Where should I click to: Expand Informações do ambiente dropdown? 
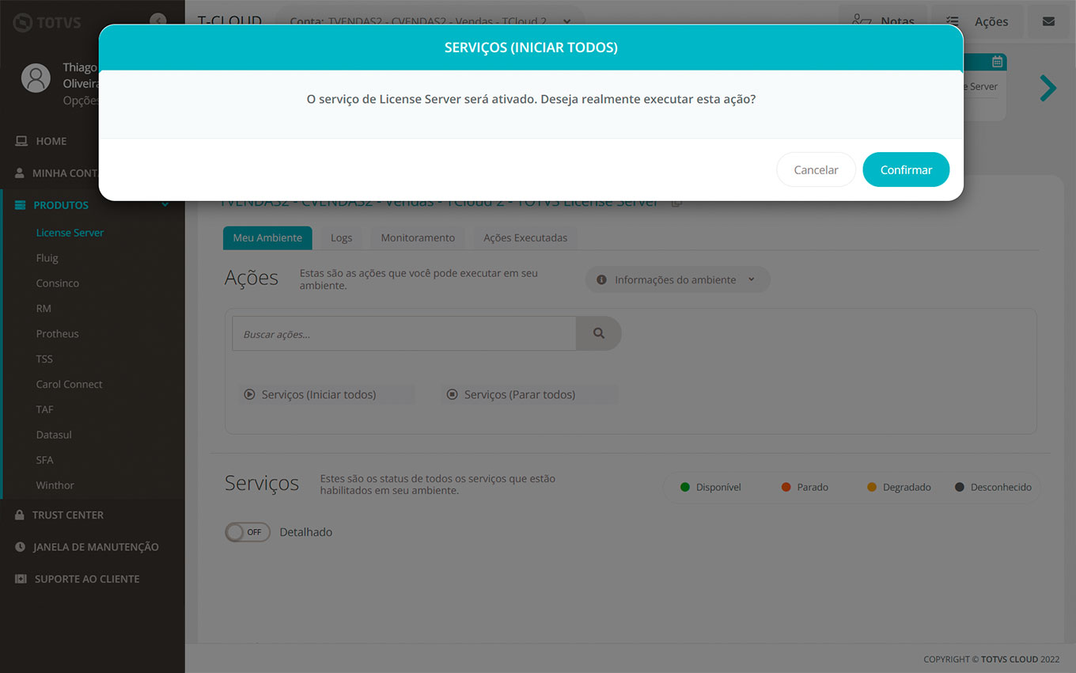click(677, 279)
